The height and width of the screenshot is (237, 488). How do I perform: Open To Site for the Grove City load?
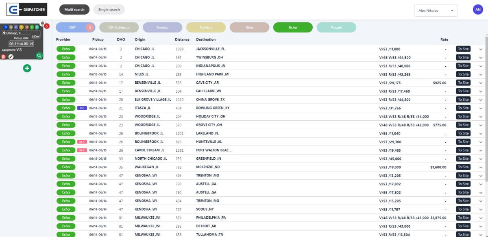[x=463, y=125]
